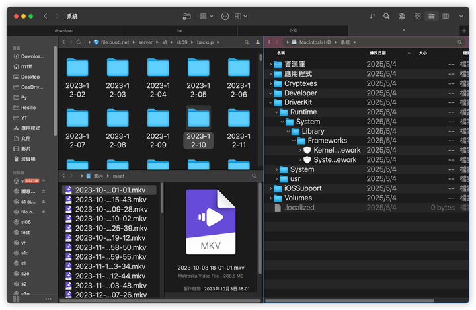Search within backup pane
476x310 pixels.
247,42
